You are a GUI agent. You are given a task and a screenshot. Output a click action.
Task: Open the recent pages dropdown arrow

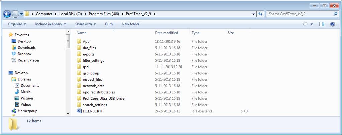(x=22, y=14)
